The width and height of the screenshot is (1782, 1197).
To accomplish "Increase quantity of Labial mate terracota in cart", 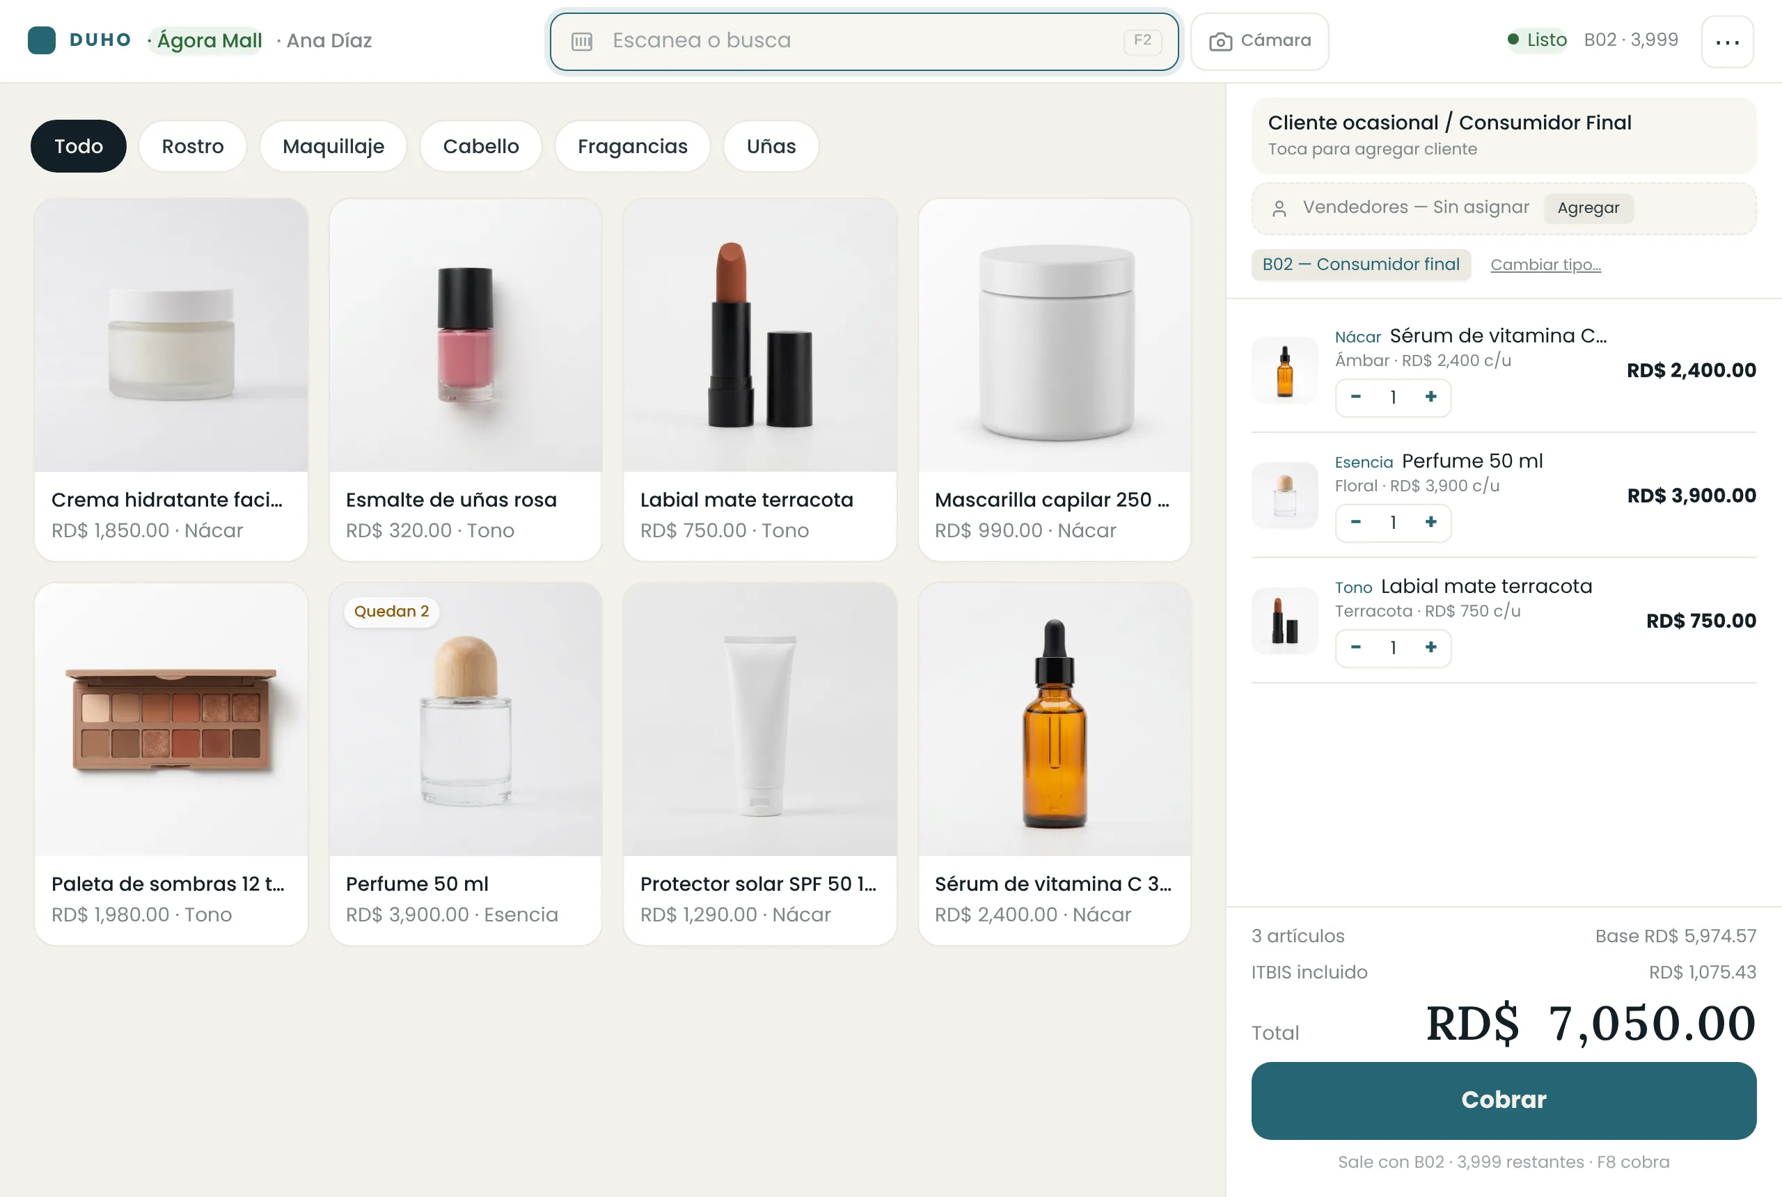I will tap(1430, 647).
